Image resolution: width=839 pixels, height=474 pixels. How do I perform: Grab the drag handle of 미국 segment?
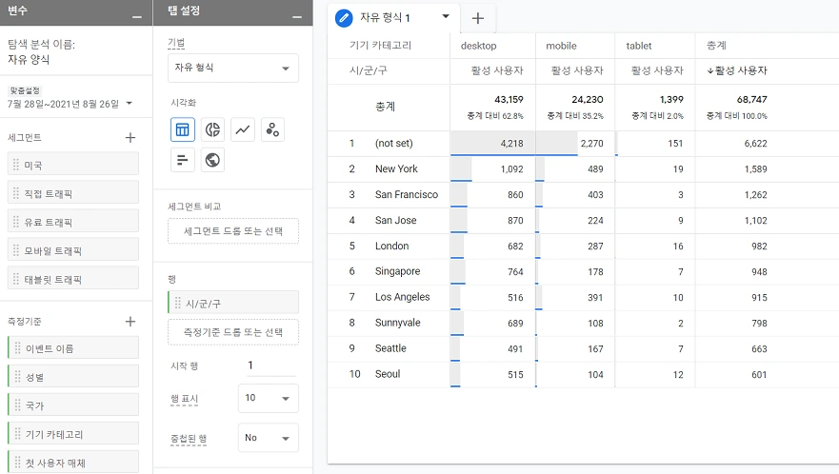click(16, 165)
